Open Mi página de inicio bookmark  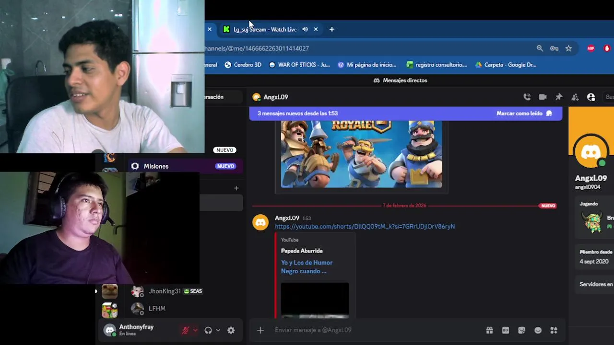point(367,65)
